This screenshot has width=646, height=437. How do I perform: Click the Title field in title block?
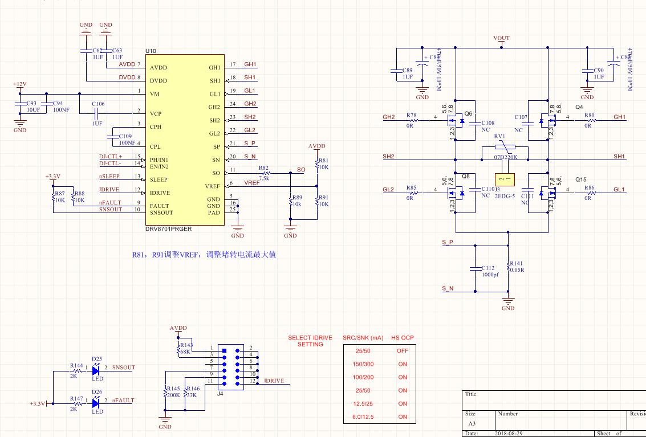pyautogui.click(x=553, y=399)
